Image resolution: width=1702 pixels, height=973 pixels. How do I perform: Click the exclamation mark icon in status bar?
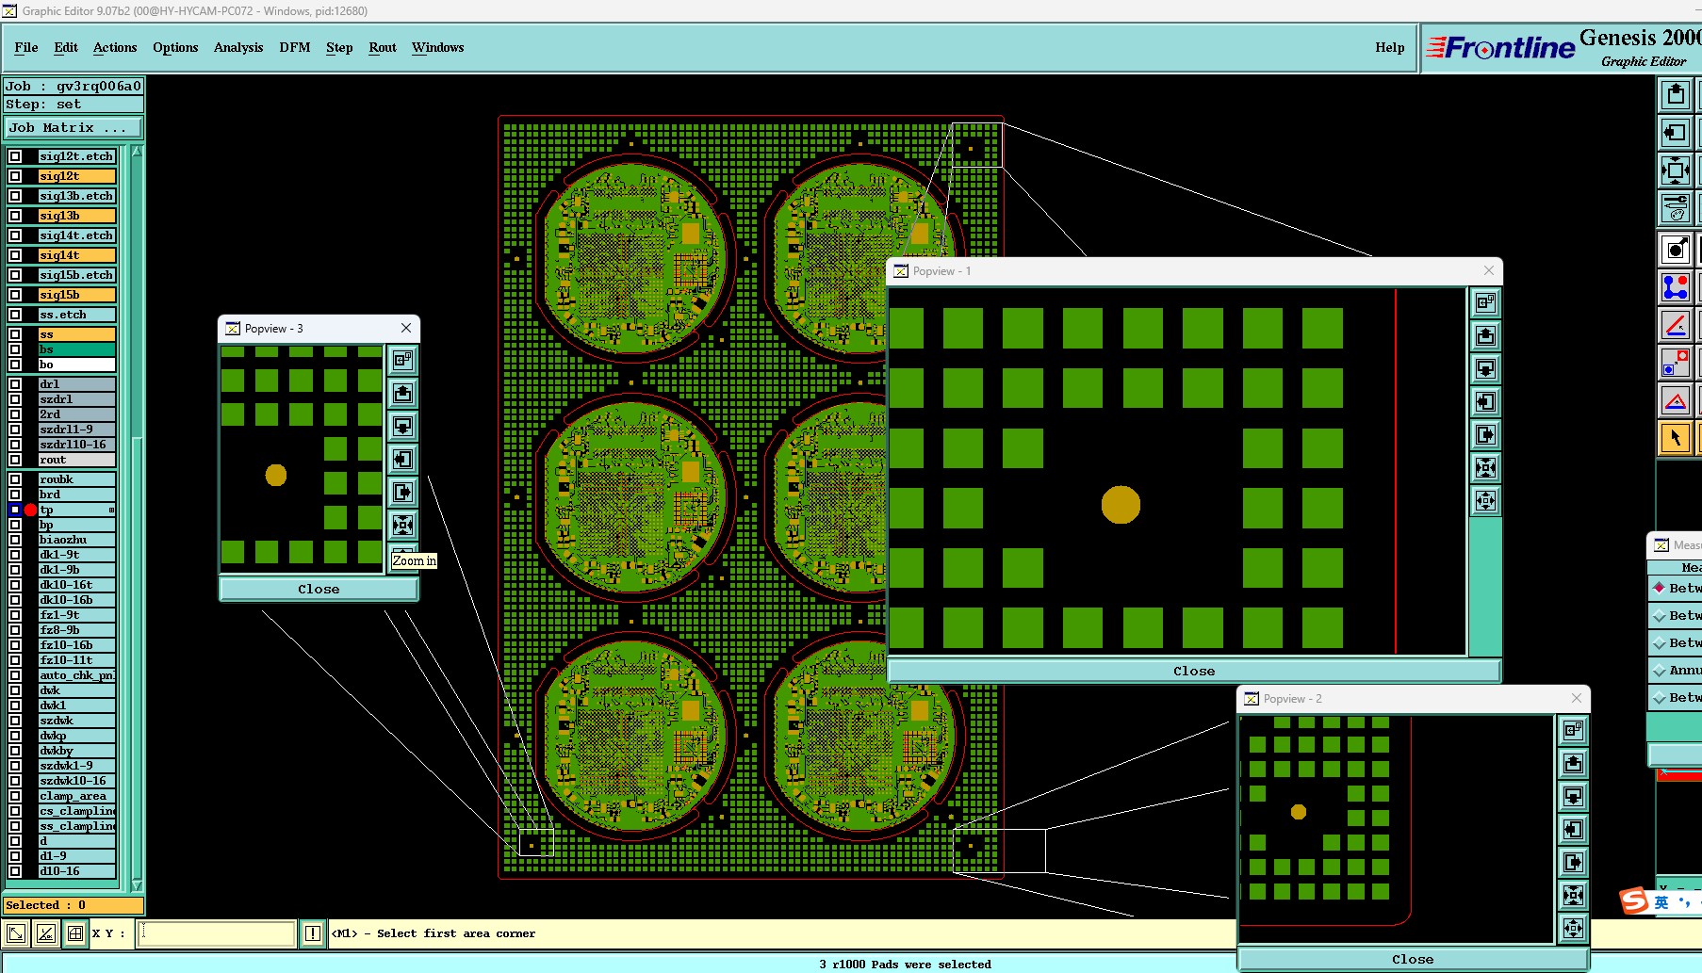(313, 933)
